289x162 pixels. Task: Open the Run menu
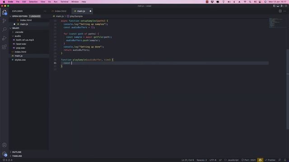pos(56,2)
